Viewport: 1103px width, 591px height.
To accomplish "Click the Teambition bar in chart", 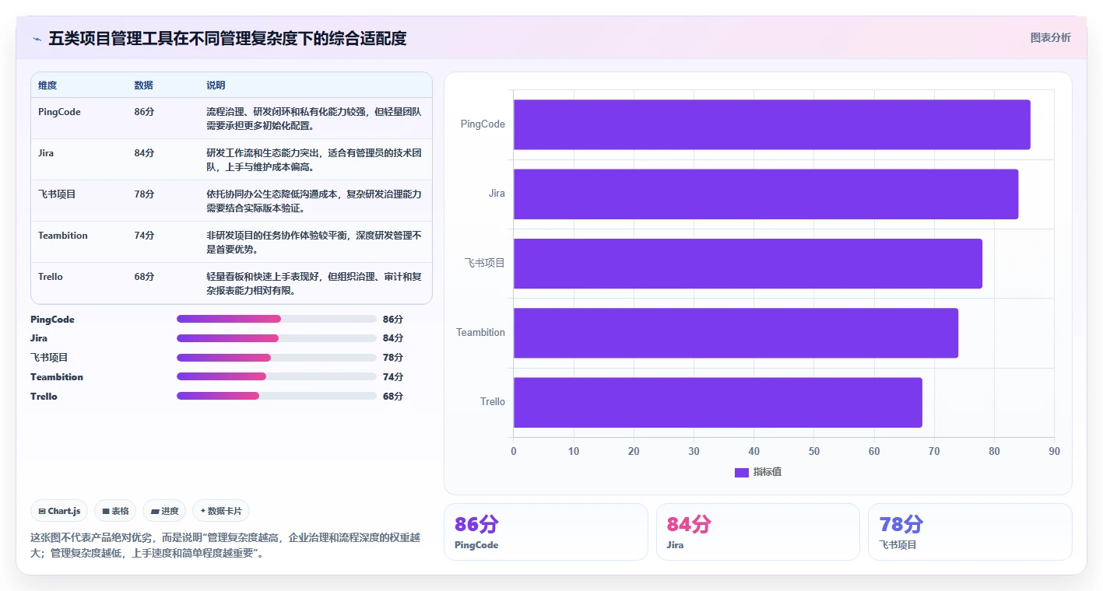I will pos(736,333).
